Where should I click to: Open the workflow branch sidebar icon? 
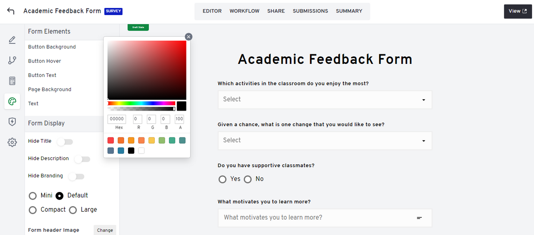click(12, 61)
